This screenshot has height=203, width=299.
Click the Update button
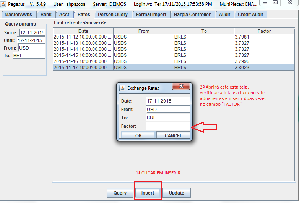click(x=177, y=193)
